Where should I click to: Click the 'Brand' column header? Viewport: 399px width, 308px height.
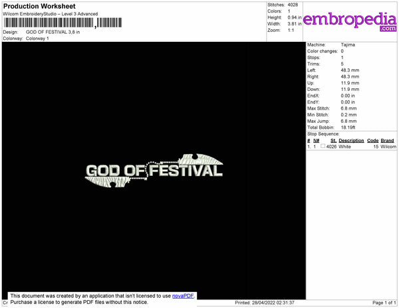[x=387, y=141]
